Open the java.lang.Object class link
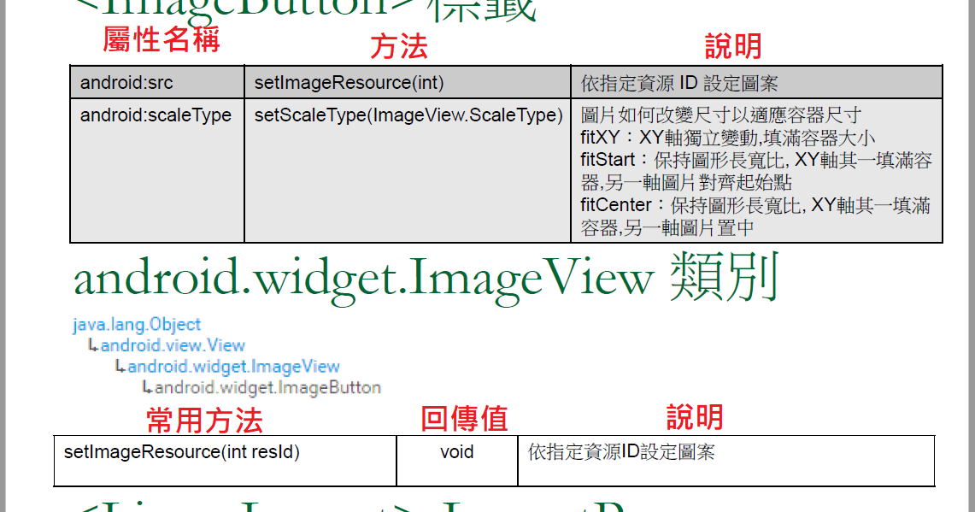Image resolution: width=975 pixels, height=512 pixels. coord(135,324)
